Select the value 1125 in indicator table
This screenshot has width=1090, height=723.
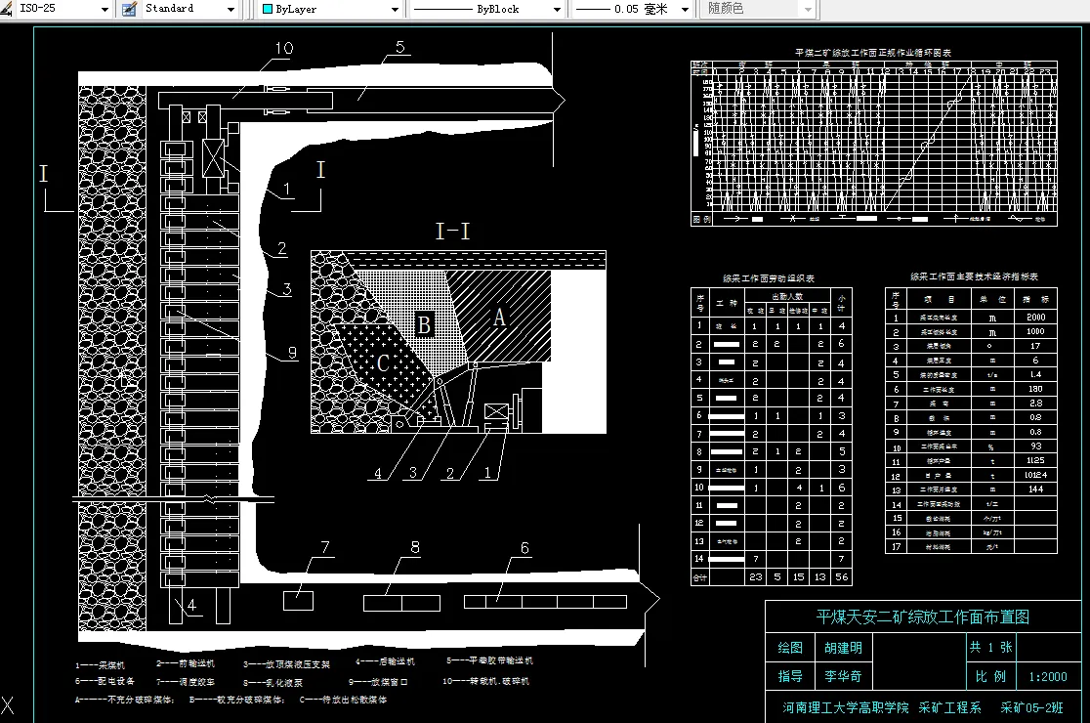(x=1035, y=460)
